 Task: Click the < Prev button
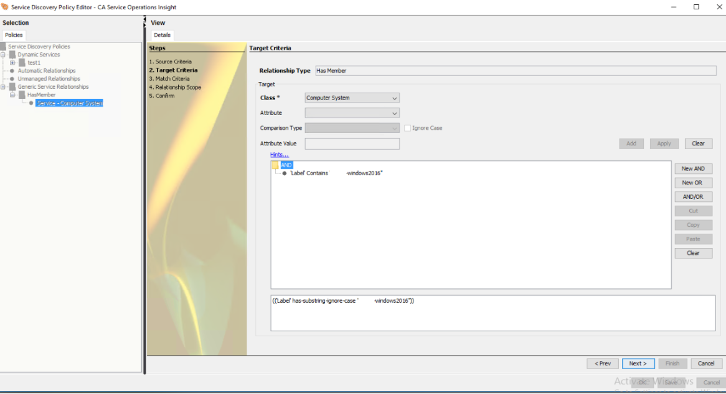click(x=602, y=364)
